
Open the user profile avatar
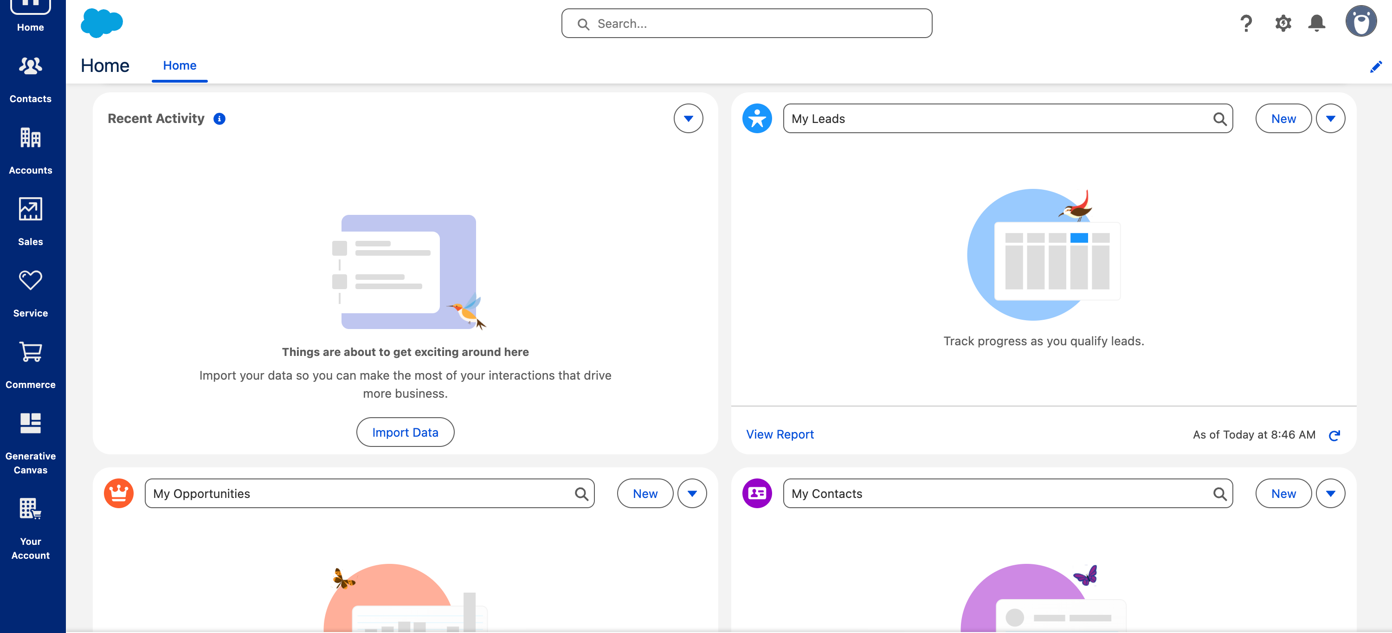pos(1360,21)
